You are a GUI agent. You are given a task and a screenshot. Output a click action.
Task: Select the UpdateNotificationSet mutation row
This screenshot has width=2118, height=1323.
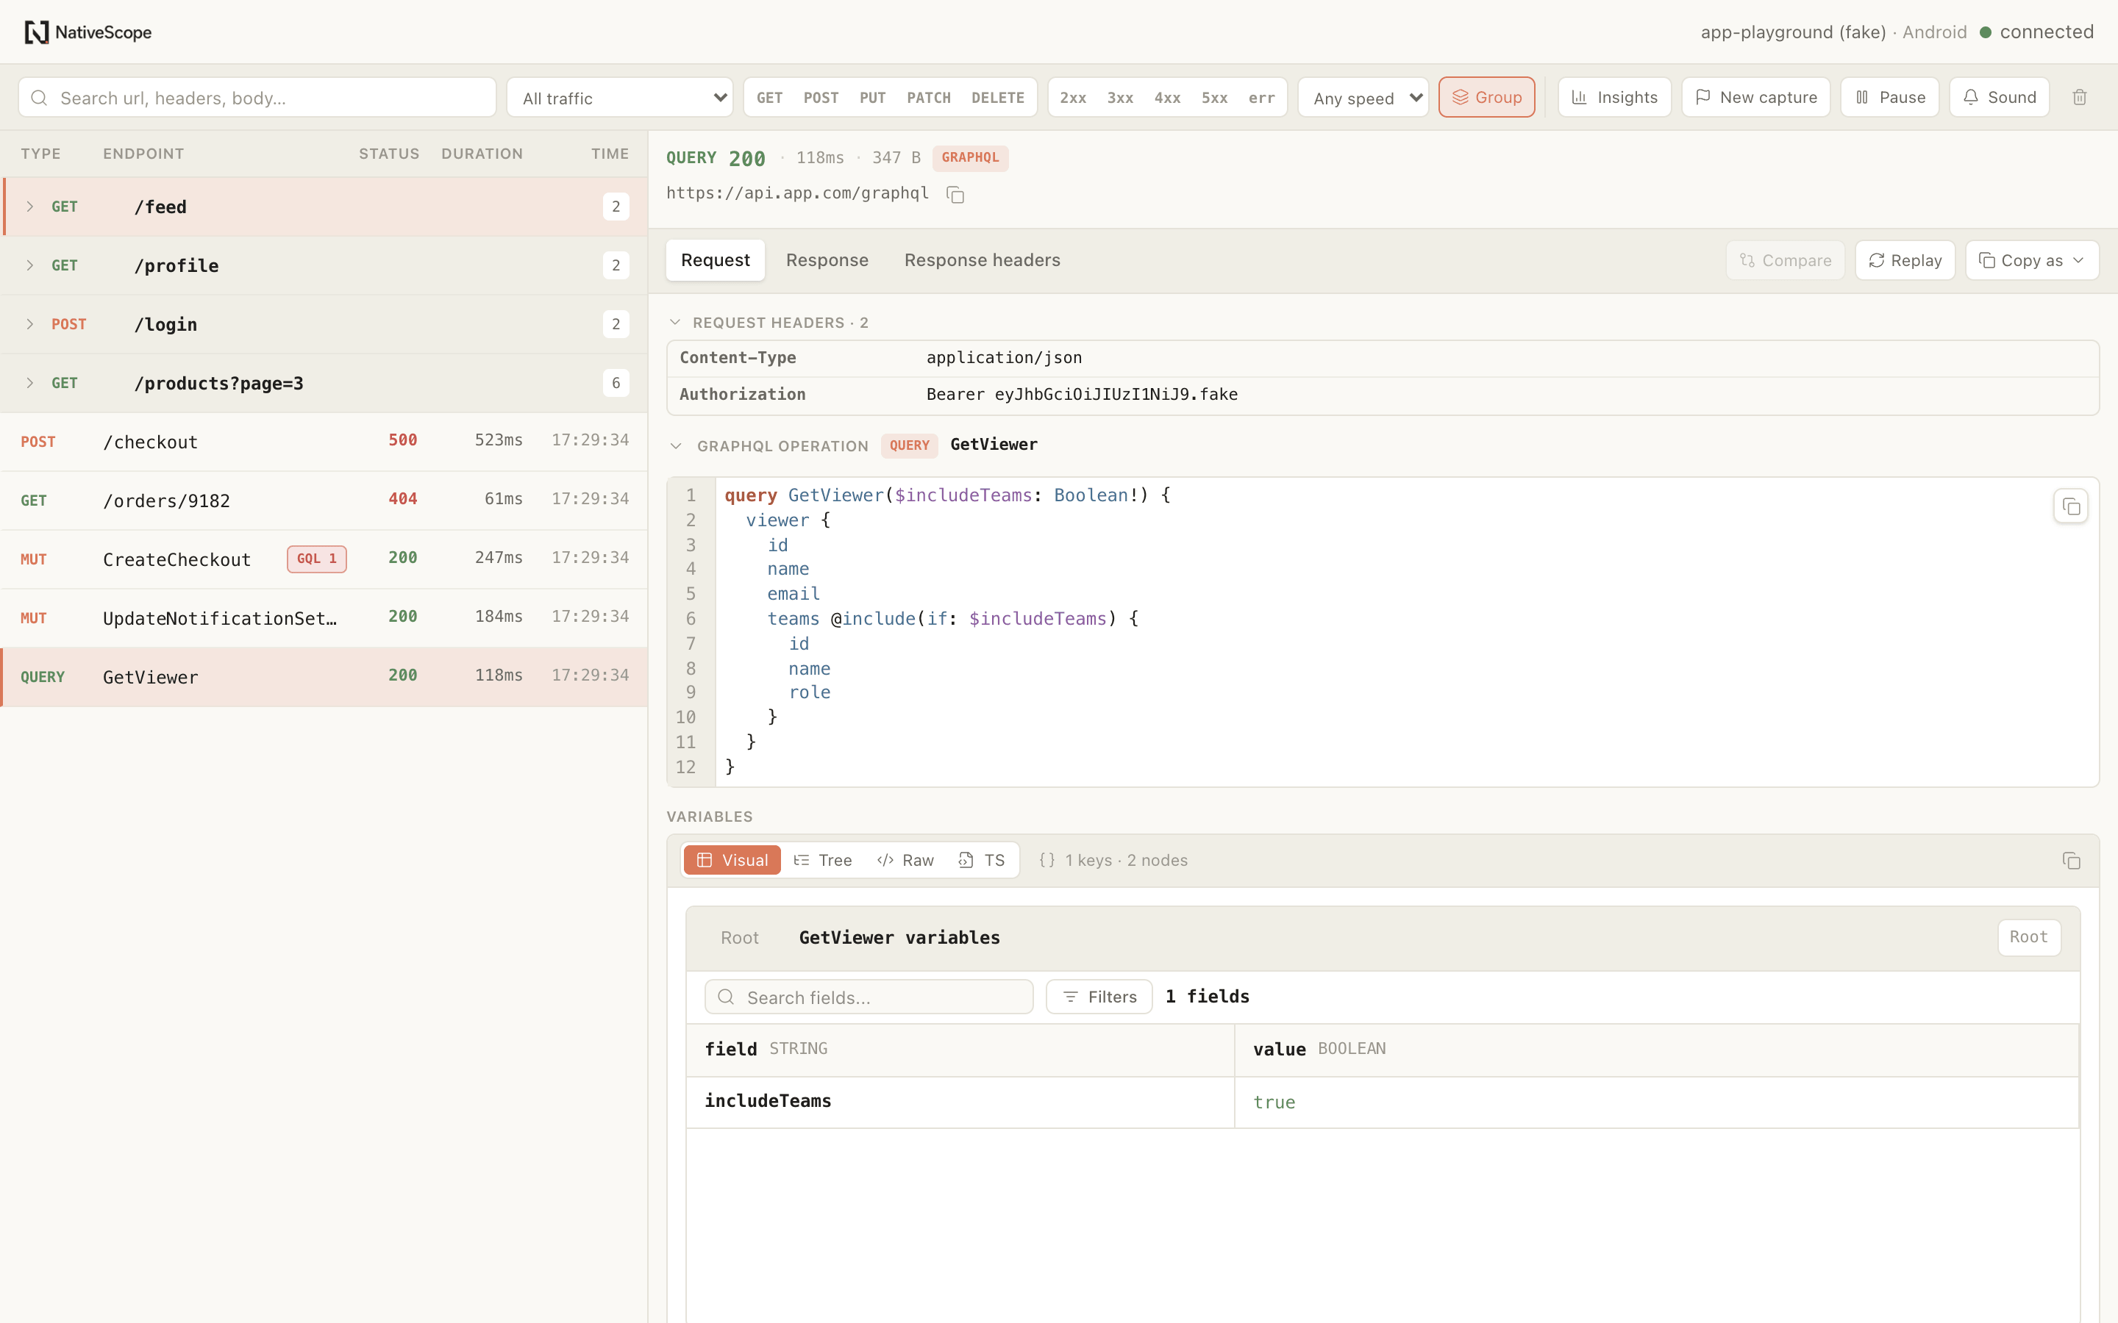pos(324,617)
